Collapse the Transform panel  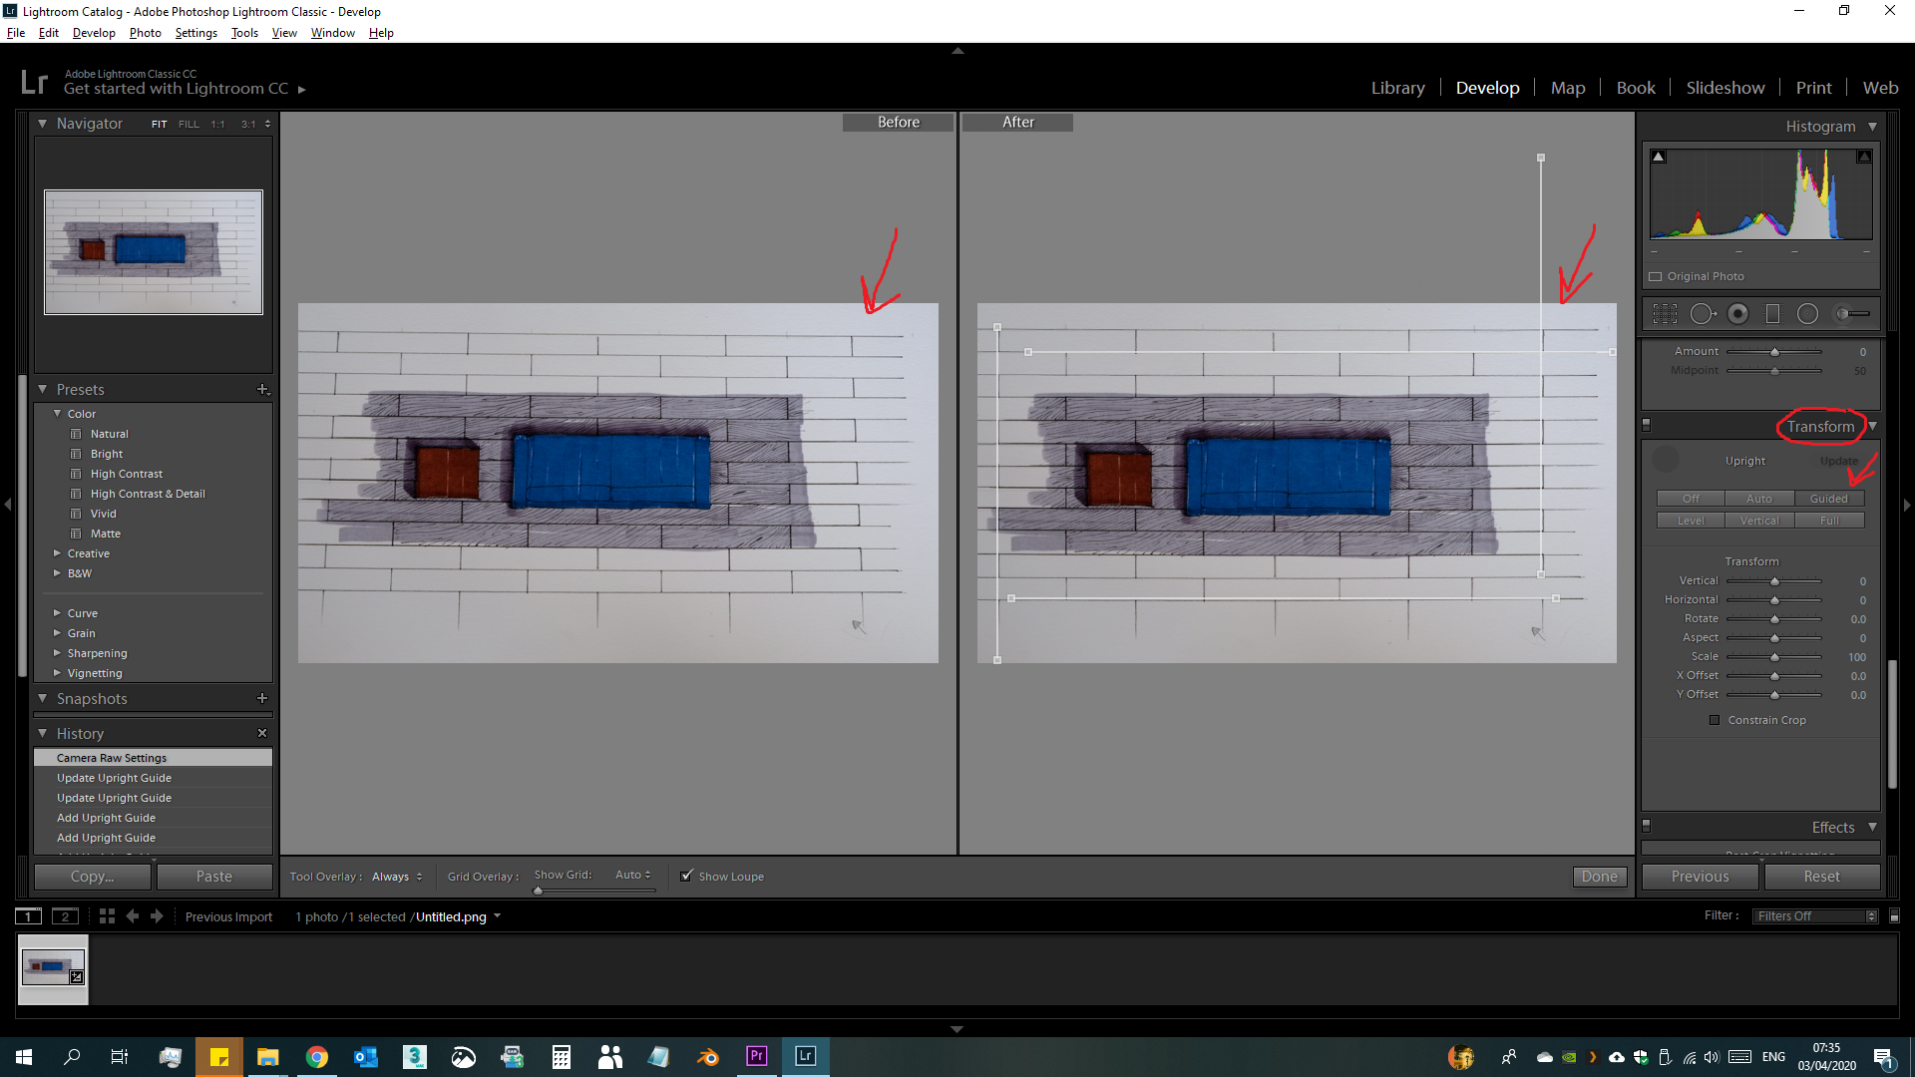pyautogui.click(x=1872, y=425)
